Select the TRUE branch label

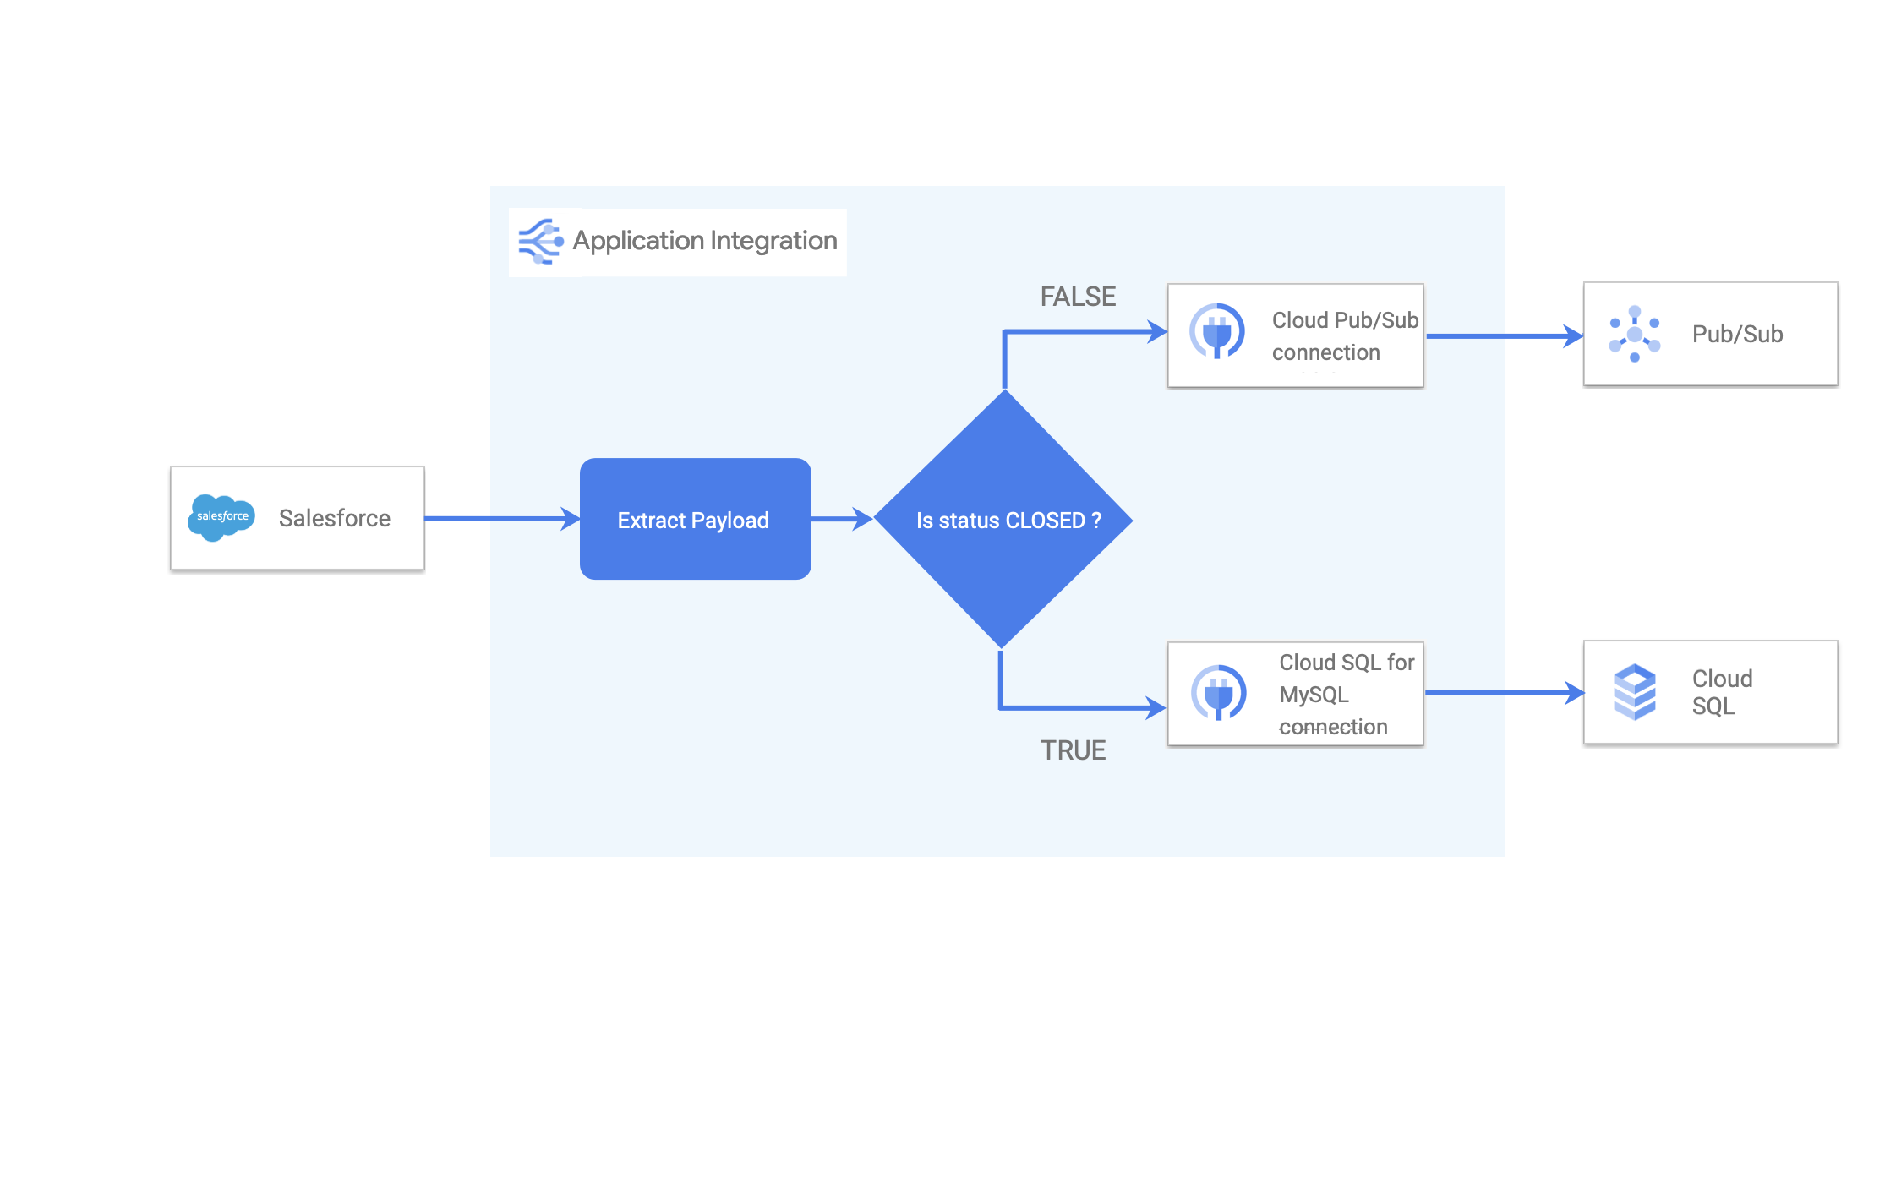tap(1074, 750)
